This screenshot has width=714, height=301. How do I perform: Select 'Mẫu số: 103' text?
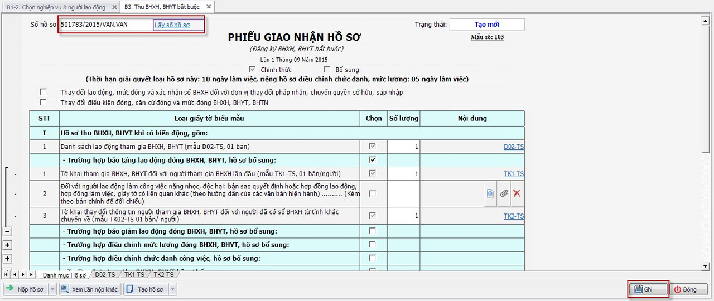tap(487, 37)
